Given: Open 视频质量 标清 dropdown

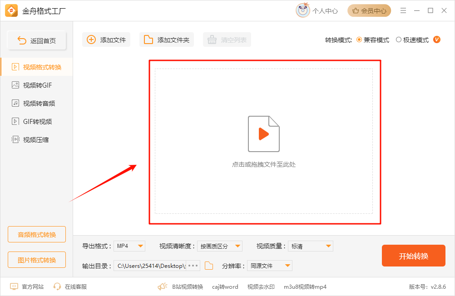Looking at the screenshot, I should (x=311, y=246).
